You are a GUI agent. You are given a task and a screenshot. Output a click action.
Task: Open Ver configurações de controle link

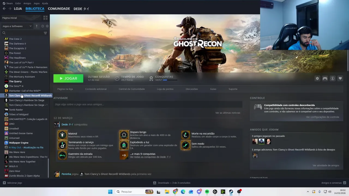tap(323, 117)
